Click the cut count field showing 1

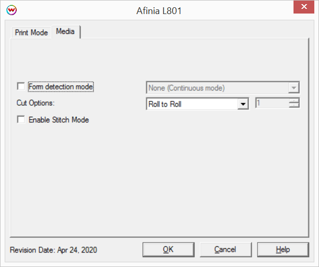tap(272, 103)
